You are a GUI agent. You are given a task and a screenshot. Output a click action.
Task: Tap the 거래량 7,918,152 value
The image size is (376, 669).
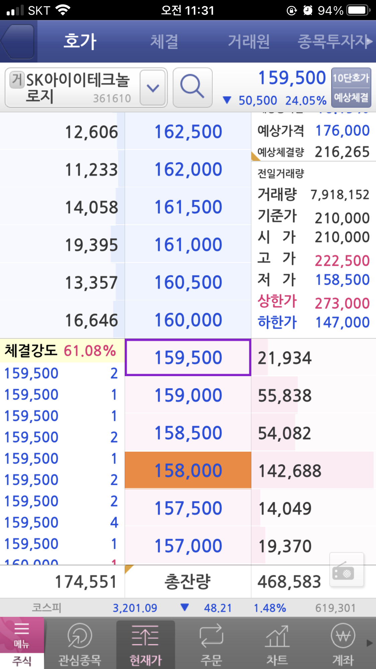(340, 195)
